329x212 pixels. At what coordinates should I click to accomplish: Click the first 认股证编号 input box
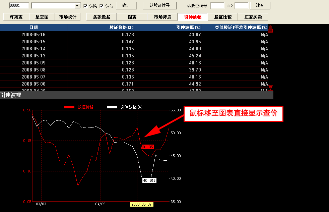coord(217,6)
